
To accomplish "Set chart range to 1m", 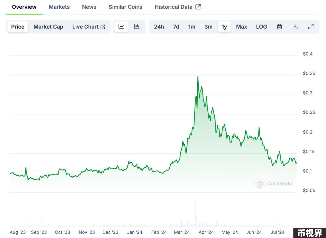I will (x=192, y=27).
